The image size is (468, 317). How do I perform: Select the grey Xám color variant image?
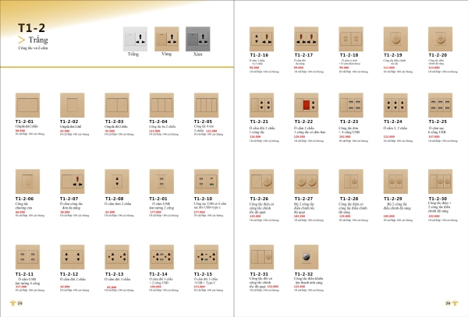(198, 39)
